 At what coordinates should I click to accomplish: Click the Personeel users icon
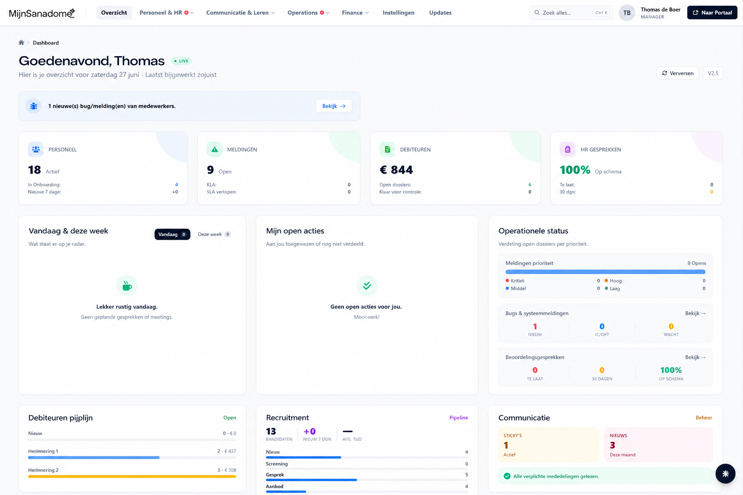36,149
